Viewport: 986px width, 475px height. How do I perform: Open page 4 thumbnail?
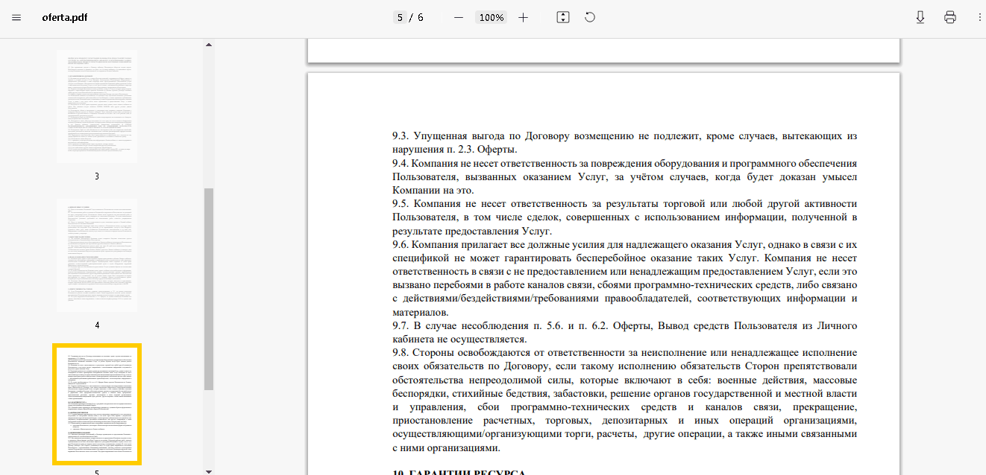tap(97, 255)
